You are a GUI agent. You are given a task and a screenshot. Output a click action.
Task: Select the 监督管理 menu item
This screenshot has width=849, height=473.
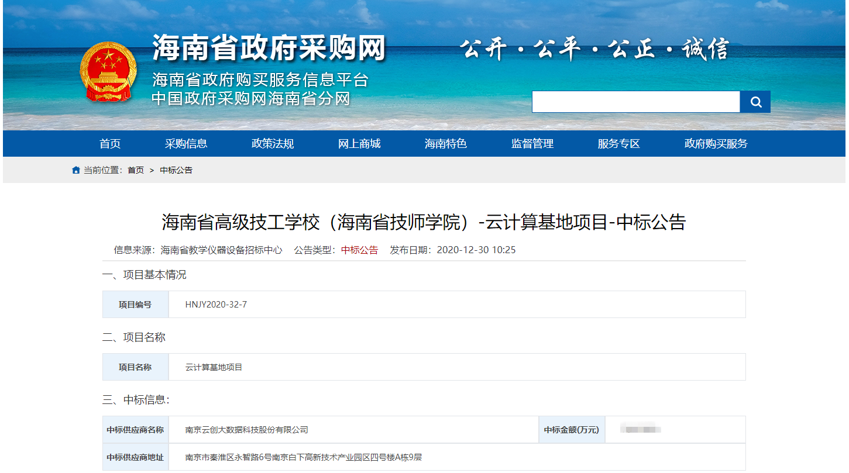point(532,144)
